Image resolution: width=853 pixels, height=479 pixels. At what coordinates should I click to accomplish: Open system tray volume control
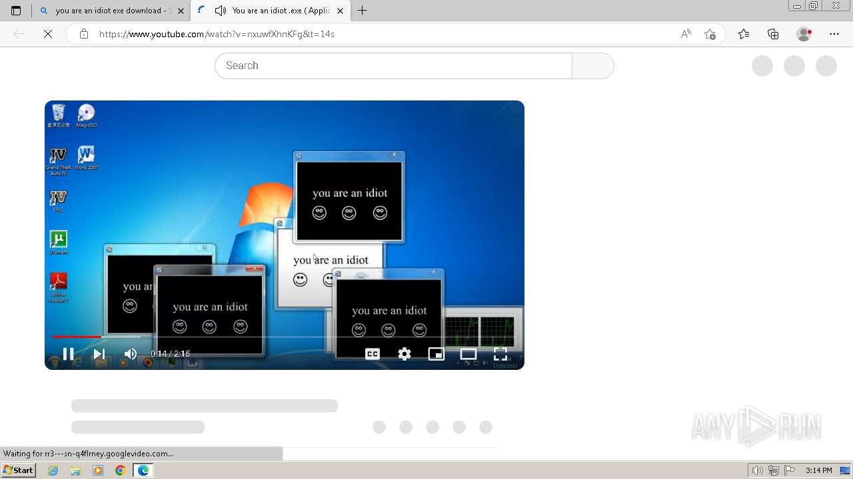point(757,470)
